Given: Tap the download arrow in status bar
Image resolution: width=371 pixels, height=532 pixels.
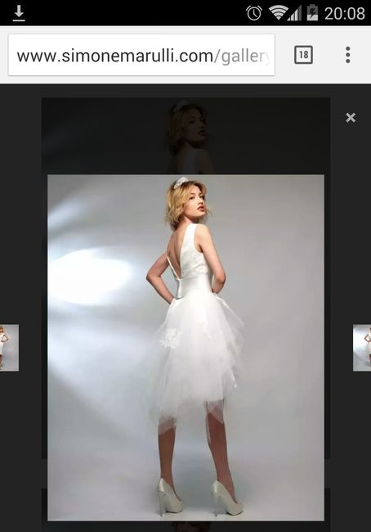Looking at the screenshot, I should (19, 13).
